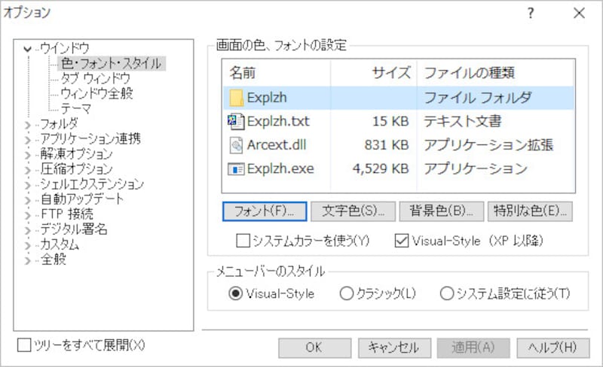Viewport: 603px width, 367px height.
Task: Expand the アプリケーション連携 tree node
Action: coord(27,140)
